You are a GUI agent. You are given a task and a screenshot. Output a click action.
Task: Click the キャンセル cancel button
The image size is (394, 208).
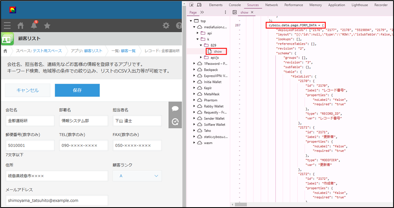[27, 90]
